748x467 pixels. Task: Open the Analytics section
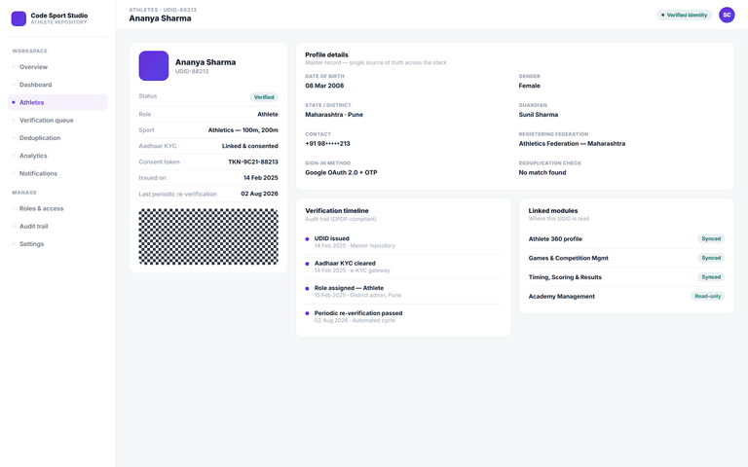(x=57, y=156)
